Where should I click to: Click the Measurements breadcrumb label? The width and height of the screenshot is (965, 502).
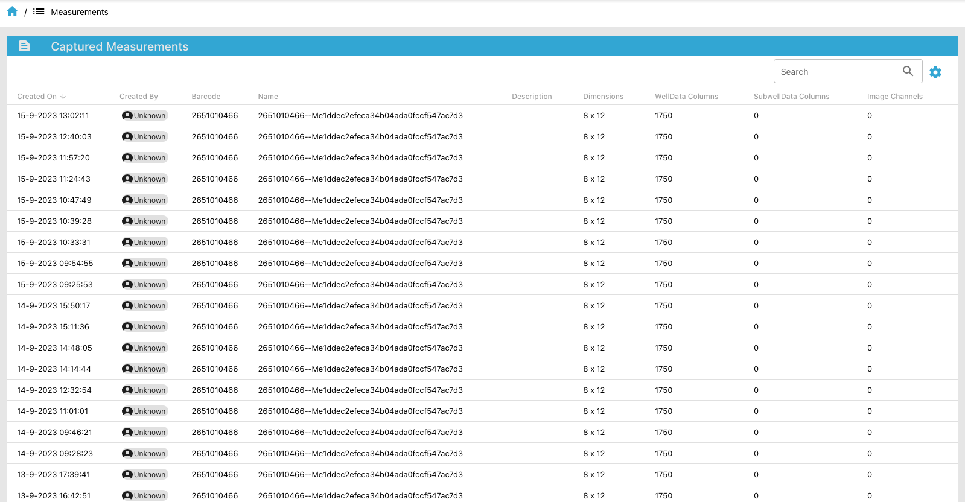[80, 12]
